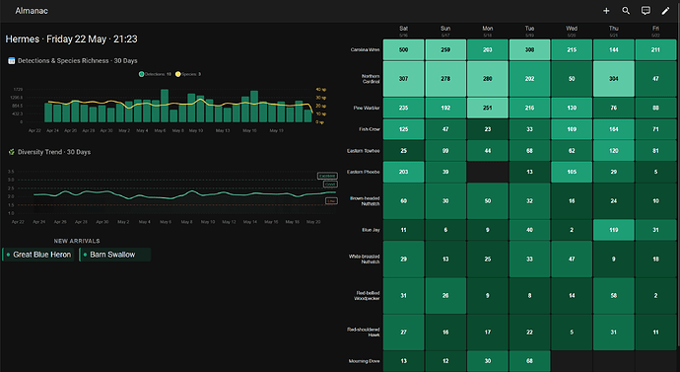Click Carolina Wren Sunday cell showing 259
680x372 pixels.
point(445,50)
